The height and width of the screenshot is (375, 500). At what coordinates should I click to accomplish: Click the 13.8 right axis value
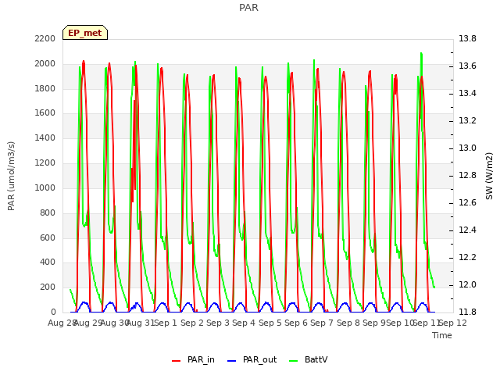tap(467, 38)
